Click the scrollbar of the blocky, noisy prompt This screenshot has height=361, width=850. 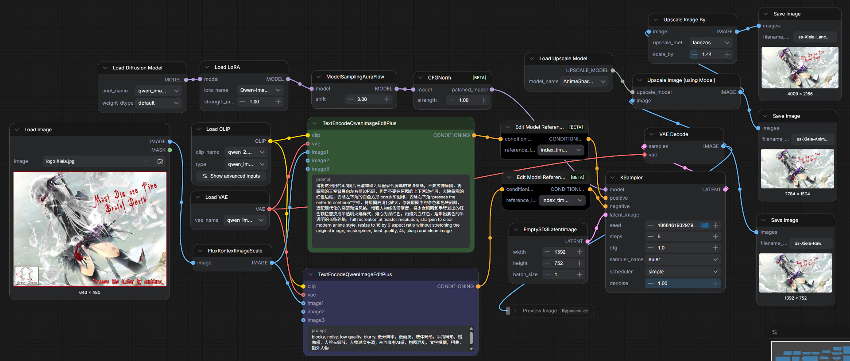(x=471, y=339)
